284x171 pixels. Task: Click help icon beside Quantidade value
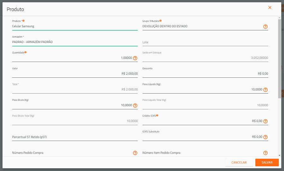(135, 58)
